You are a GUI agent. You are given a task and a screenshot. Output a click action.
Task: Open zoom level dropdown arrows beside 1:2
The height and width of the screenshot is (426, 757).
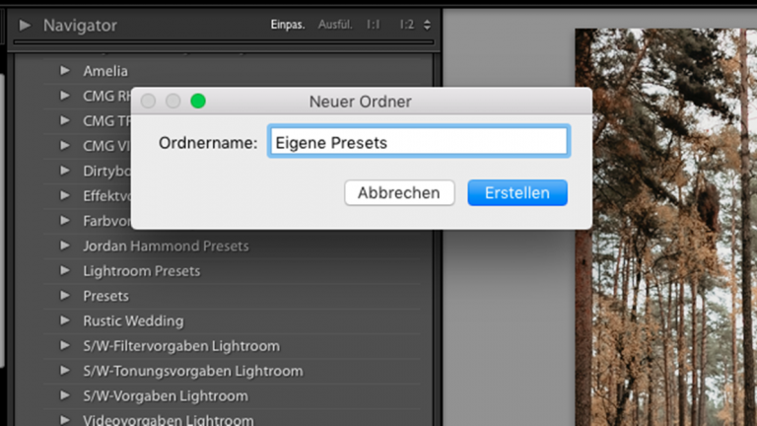[x=427, y=25]
